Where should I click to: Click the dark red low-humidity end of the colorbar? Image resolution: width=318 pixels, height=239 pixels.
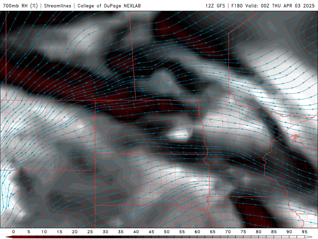pyautogui.click(x=9, y=237)
